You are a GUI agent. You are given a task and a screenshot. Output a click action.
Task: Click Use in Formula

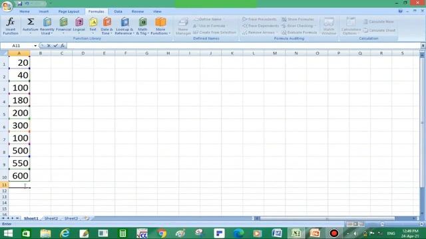click(210, 26)
